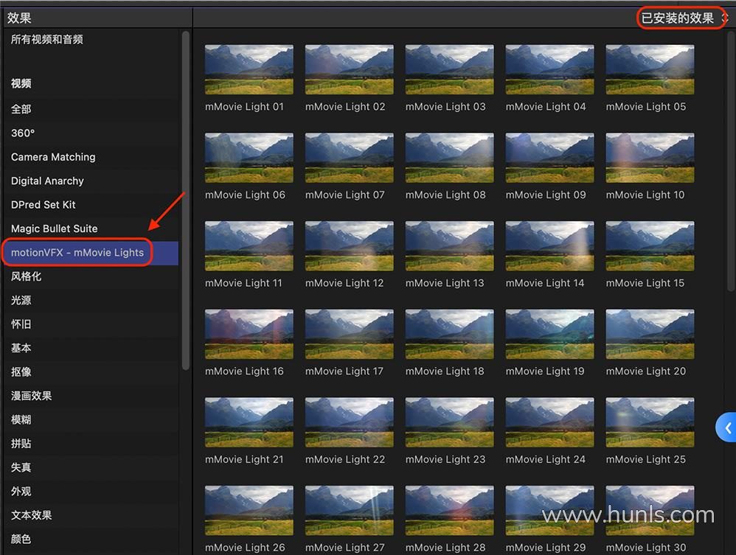Select mMovie Light 22 effect thumbnail
This screenshot has height=555, width=736.
(x=350, y=422)
